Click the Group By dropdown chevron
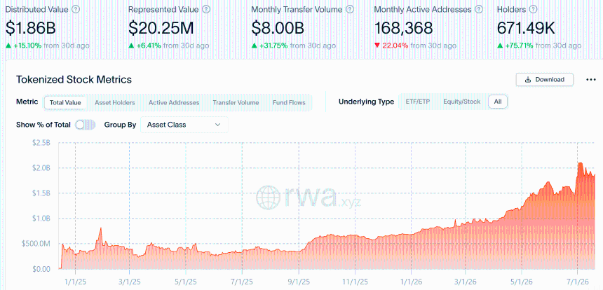 pyautogui.click(x=217, y=125)
